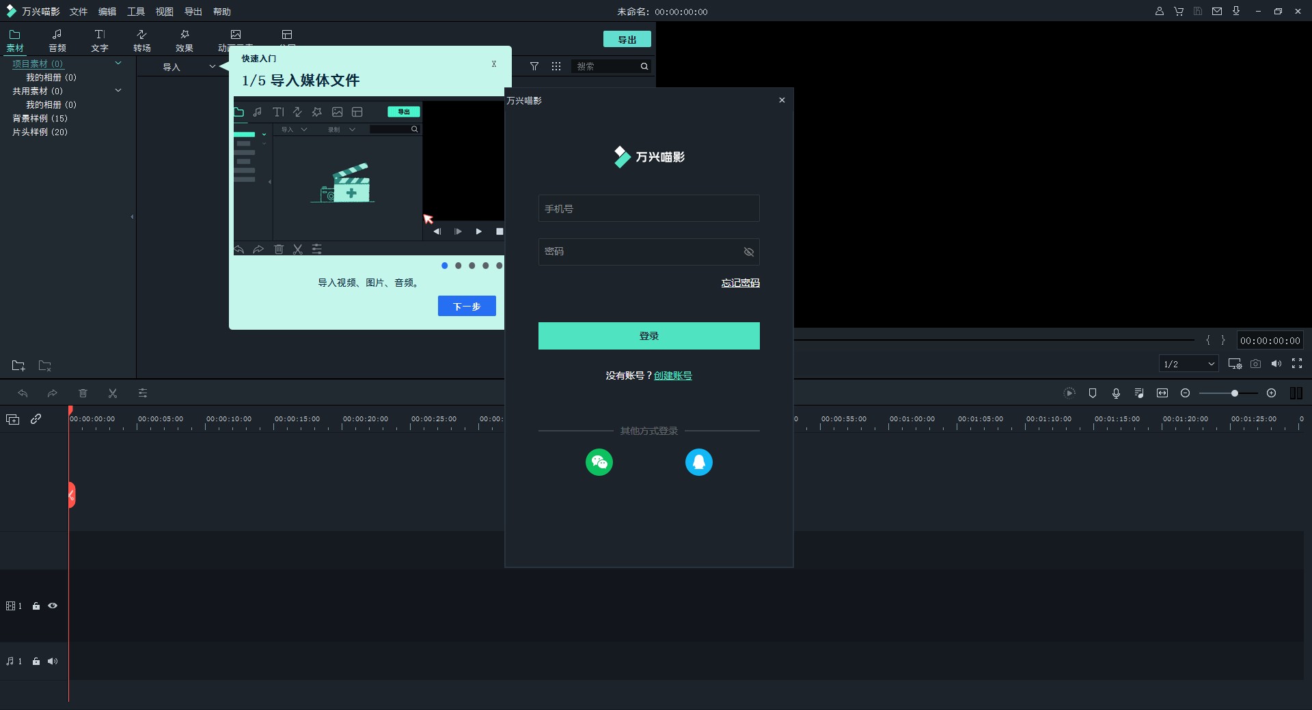Click the timeline zoom slider handle
Viewport: 1312px width, 710px height.
[1234, 393]
